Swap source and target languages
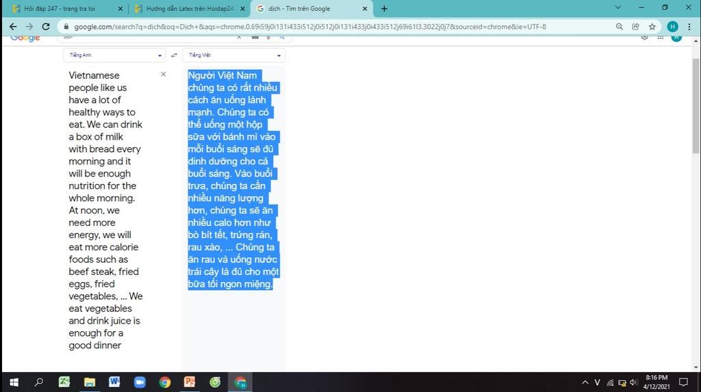Viewport: 701px width, 392px height. tap(174, 55)
